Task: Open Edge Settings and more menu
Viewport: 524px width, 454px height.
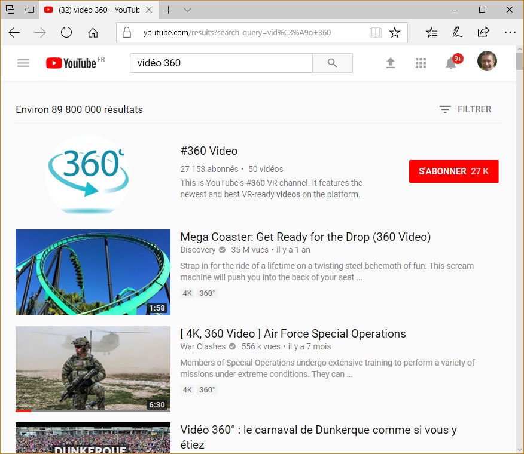Action: pos(510,32)
